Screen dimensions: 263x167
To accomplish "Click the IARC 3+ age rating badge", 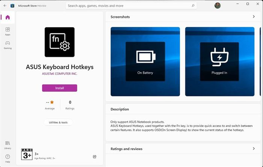I will pyautogui.click(x=27, y=154).
